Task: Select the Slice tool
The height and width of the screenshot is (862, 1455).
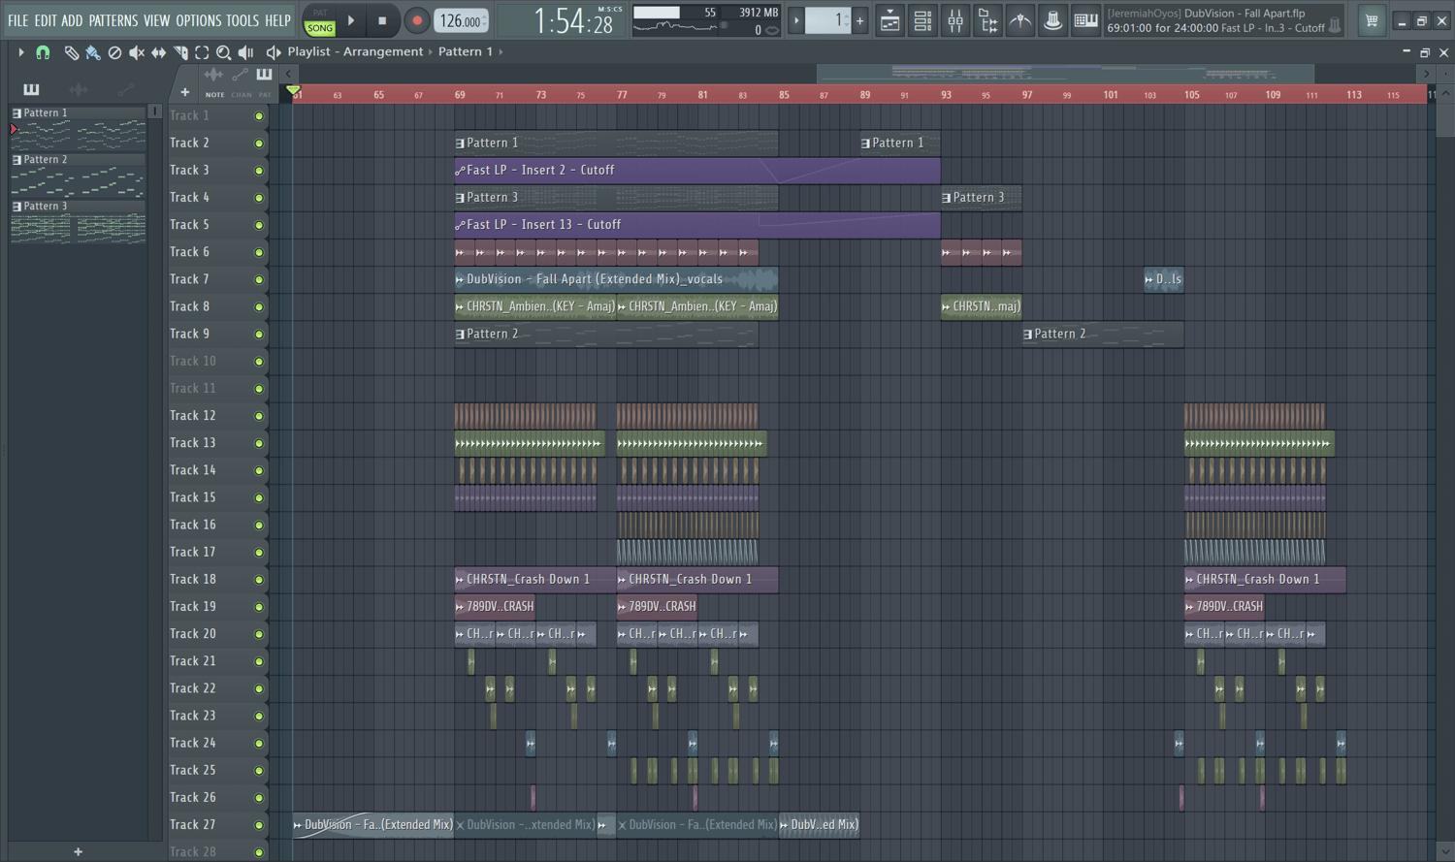Action: click(x=180, y=52)
